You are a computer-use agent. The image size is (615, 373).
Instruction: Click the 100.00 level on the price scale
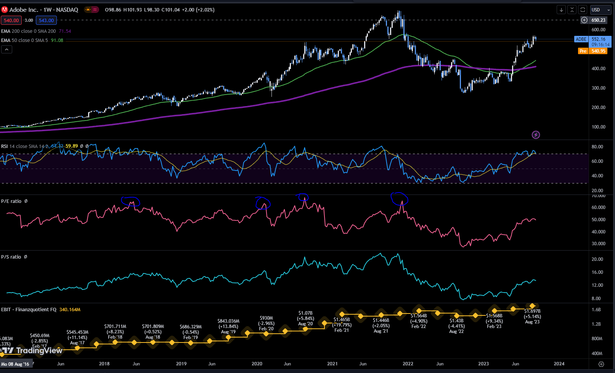tap(598, 127)
